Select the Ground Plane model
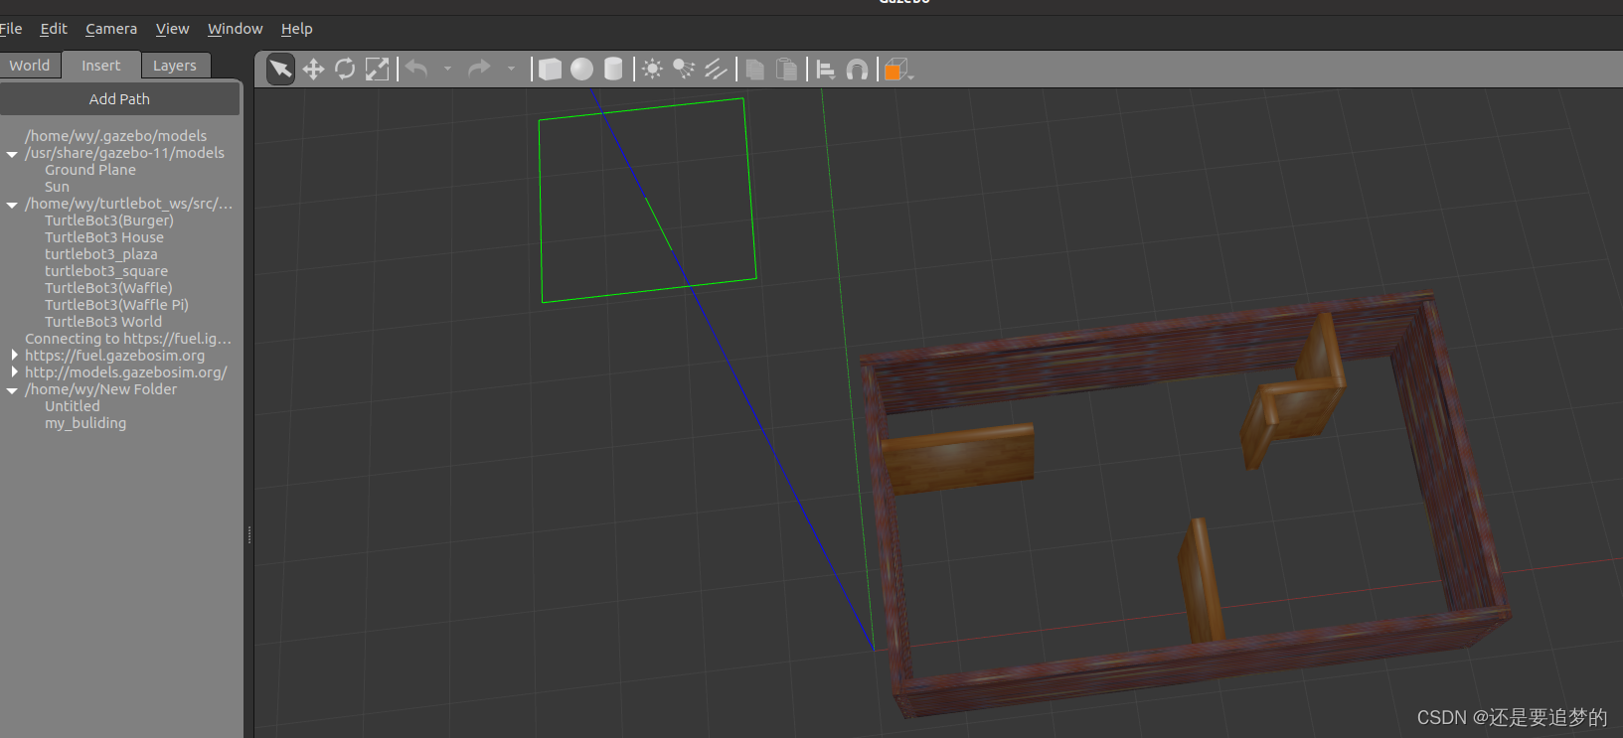Image resolution: width=1623 pixels, height=738 pixels. pyautogui.click(x=90, y=170)
